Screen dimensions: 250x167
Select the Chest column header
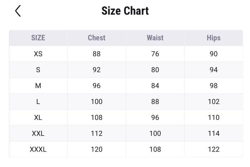pos(96,38)
